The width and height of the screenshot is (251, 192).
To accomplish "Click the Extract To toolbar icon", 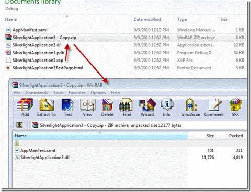I will tap(47, 105).
